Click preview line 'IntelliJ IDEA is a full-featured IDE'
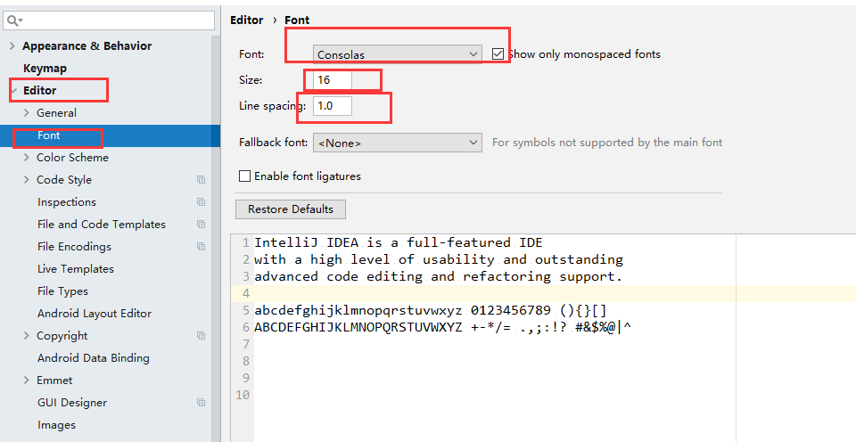856x442 pixels. coord(399,242)
